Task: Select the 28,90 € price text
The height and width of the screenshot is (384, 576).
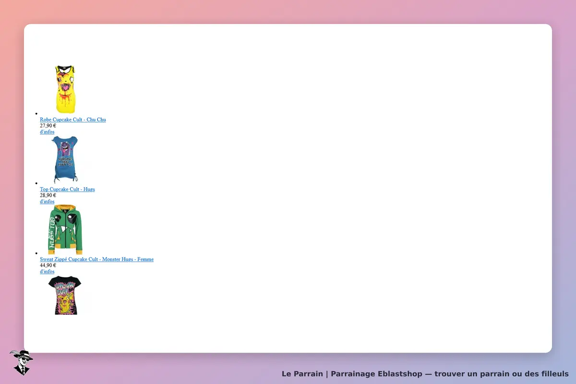Action: pos(48,195)
